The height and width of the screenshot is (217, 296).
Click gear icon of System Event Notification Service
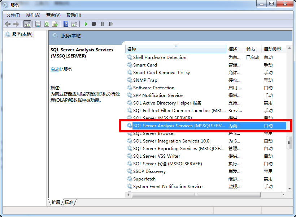point(129,186)
